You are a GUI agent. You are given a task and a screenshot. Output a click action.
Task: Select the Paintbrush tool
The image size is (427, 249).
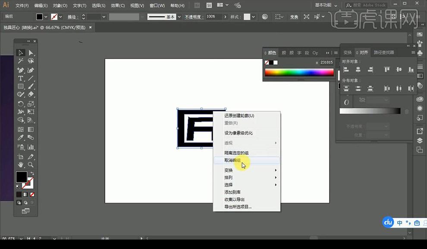(31, 86)
